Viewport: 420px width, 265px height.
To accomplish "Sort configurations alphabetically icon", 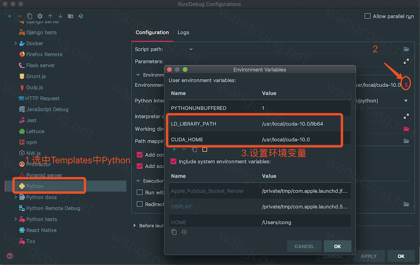I will point(81,16).
